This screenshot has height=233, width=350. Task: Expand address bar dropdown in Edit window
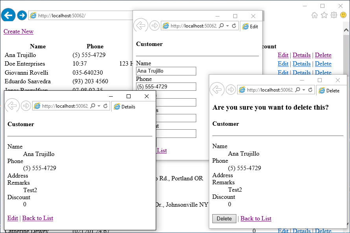[228, 26]
